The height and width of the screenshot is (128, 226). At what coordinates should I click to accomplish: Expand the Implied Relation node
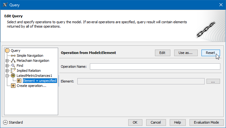coord(7,71)
